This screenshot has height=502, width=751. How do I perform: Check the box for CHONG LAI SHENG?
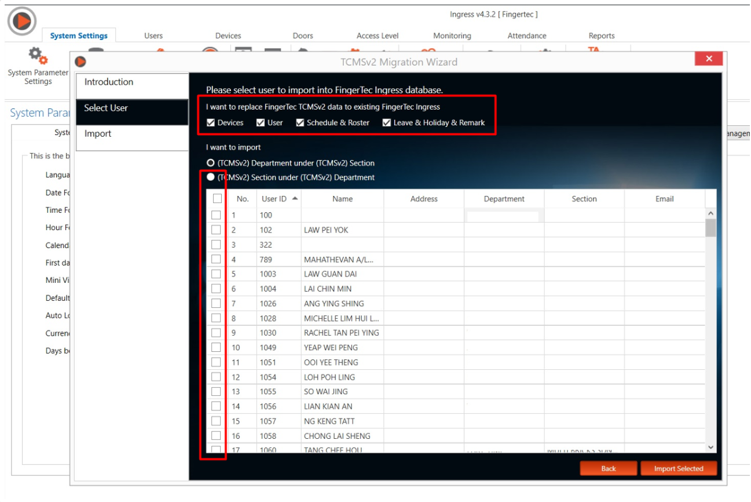(x=216, y=435)
